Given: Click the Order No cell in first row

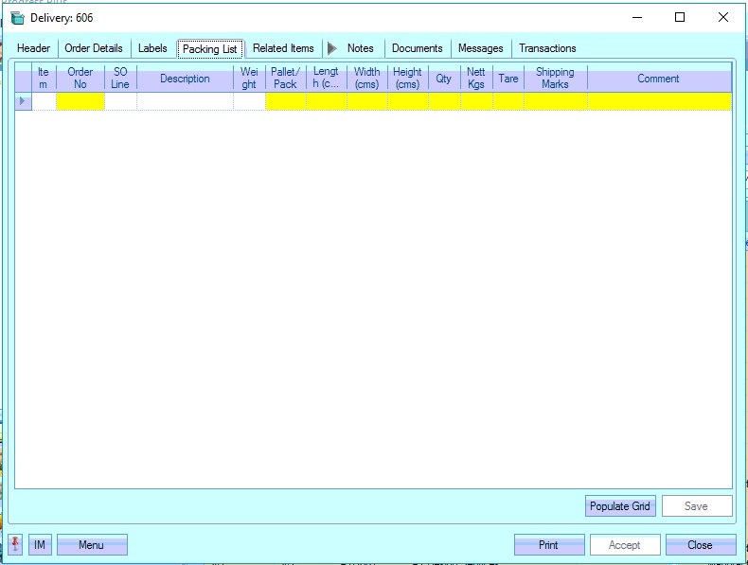Looking at the screenshot, I should 80,101.
